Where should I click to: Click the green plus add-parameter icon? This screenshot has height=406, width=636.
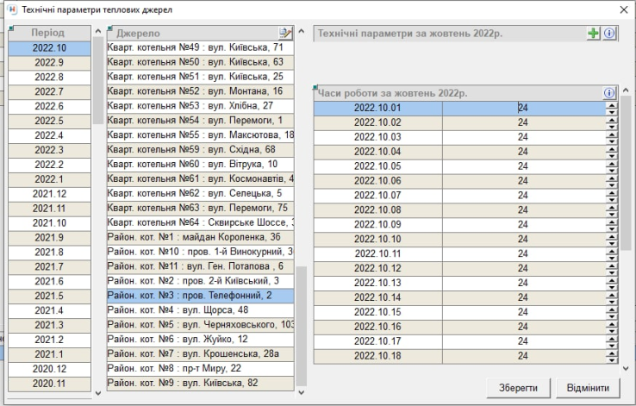[x=594, y=33]
